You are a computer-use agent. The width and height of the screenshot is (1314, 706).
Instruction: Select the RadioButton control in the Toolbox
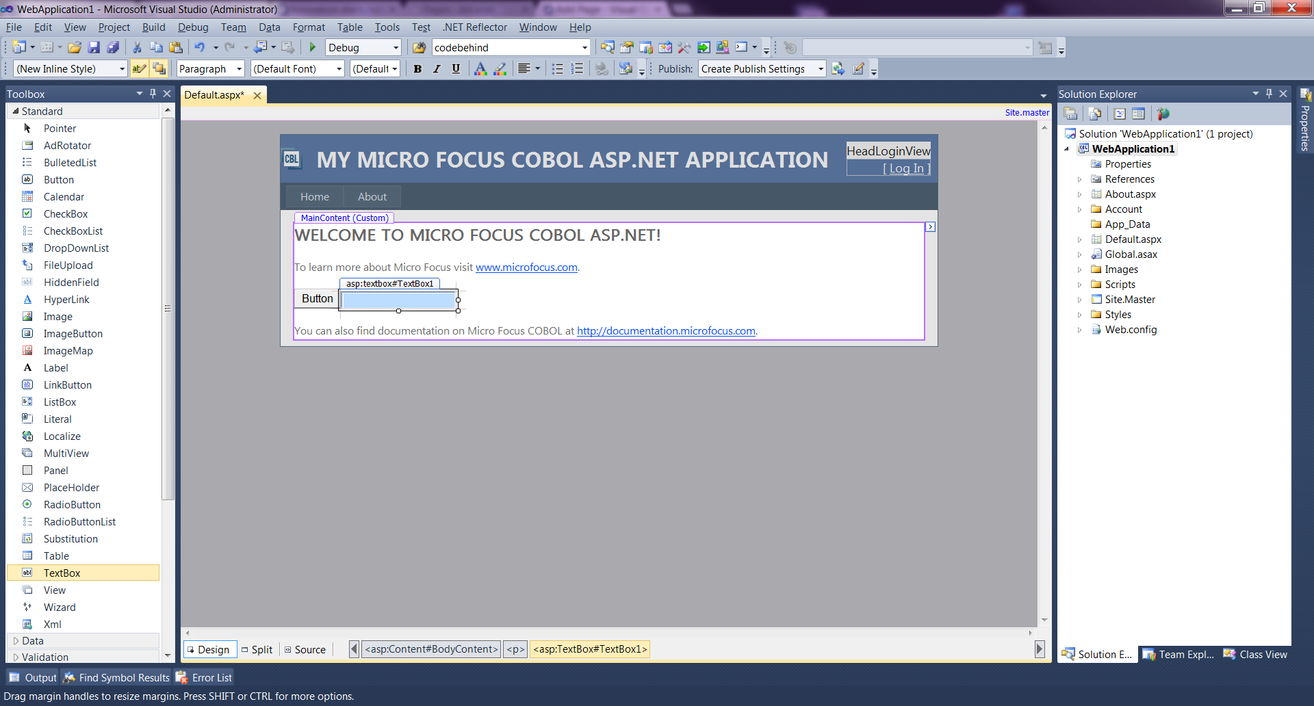coord(83,505)
